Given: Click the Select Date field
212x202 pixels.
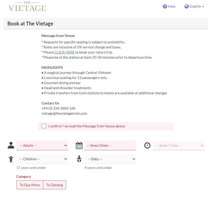Looking at the screenshot, I should click(x=110, y=145).
